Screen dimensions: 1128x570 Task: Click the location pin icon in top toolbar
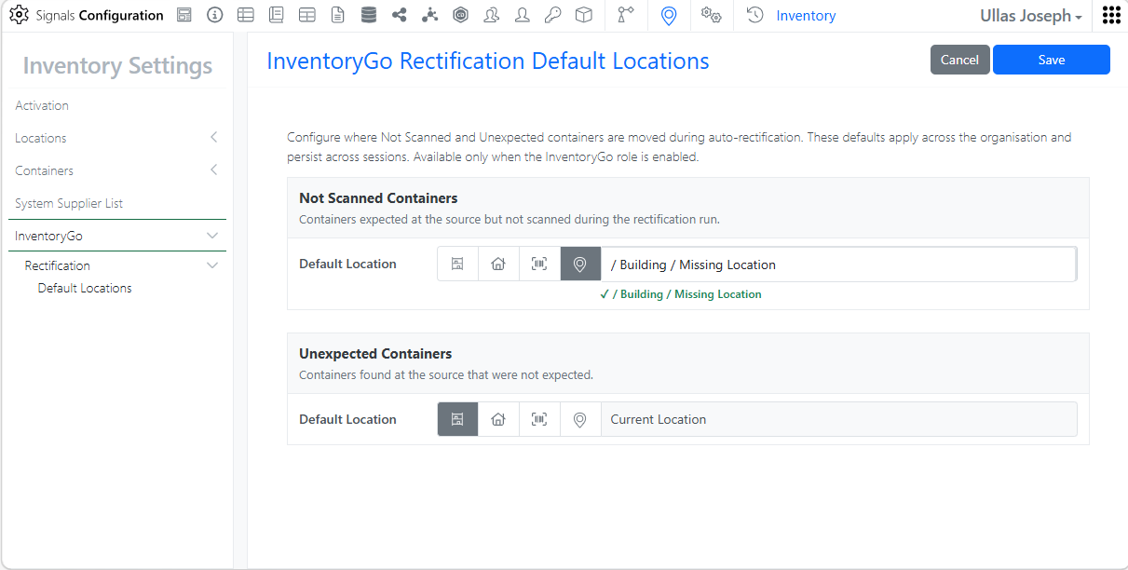(x=668, y=15)
